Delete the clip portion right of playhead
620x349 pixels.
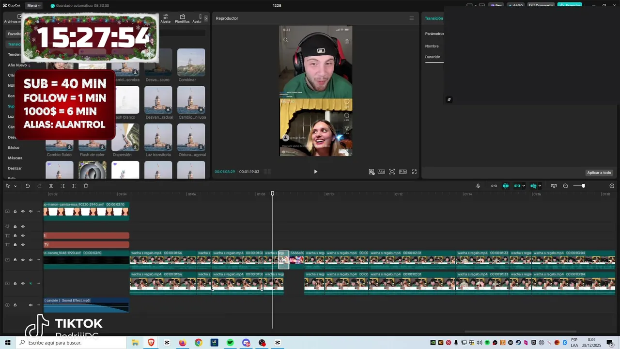pyautogui.click(x=74, y=186)
